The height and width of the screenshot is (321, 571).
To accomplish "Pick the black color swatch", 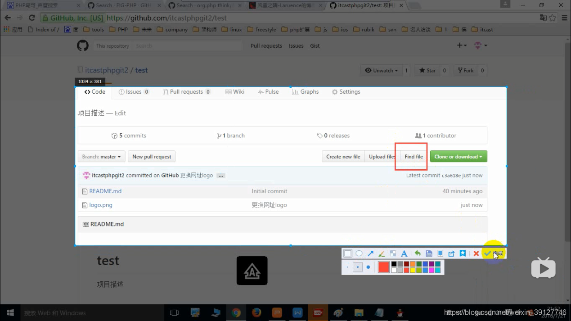I will [x=394, y=264].
